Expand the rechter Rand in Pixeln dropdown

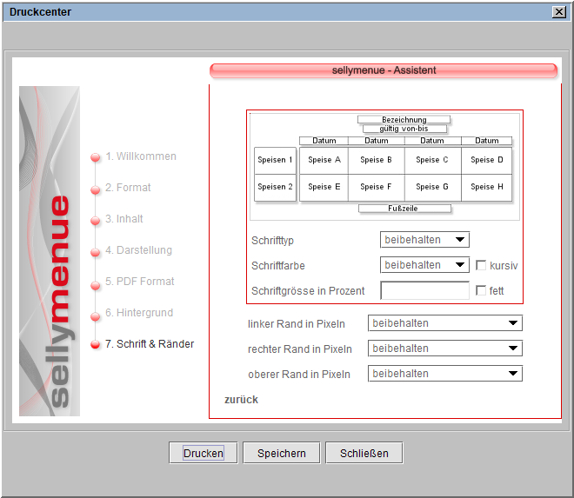[x=444, y=349]
